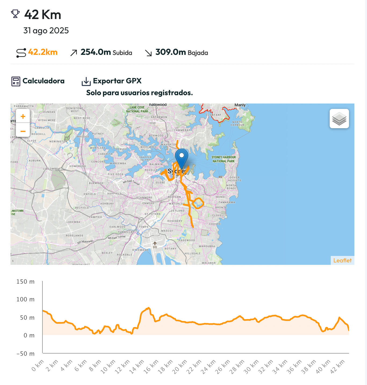Click the route distance icon
367x385 pixels.
tap(21, 53)
